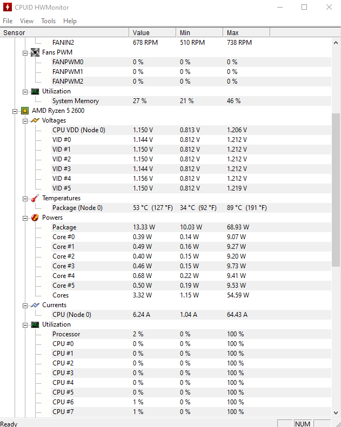Open the File menu
The width and height of the screenshot is (341, 427).
click(x=8, y=21)
